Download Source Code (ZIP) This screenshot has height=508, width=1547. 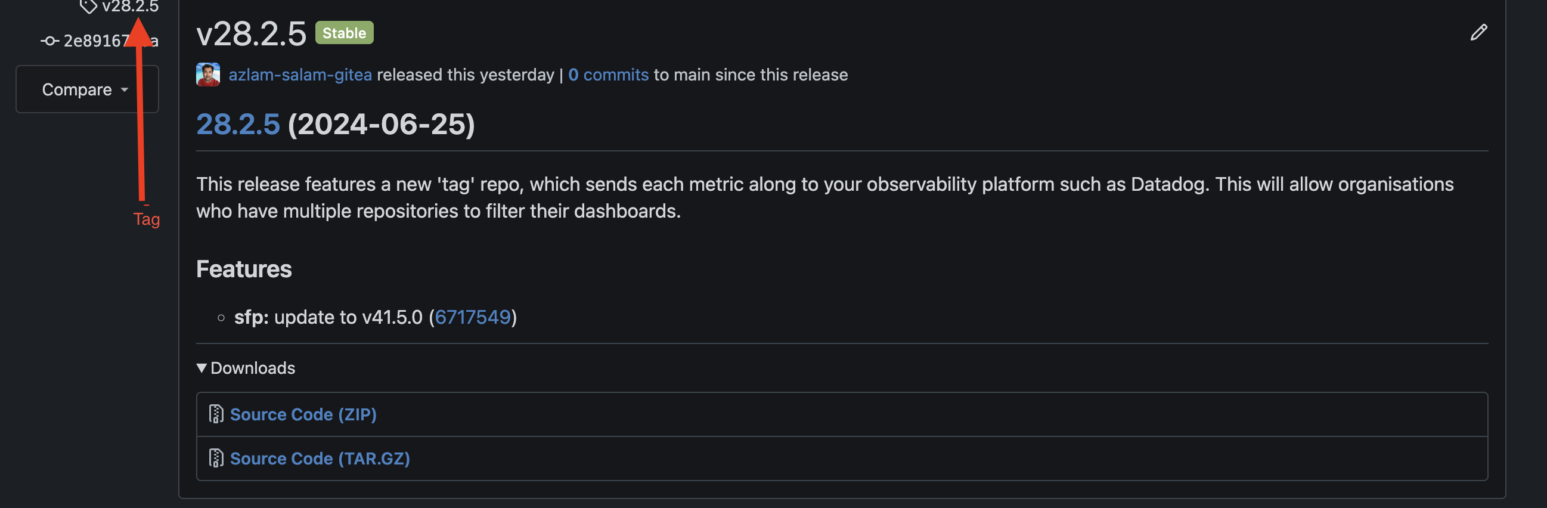coord(303,414)
